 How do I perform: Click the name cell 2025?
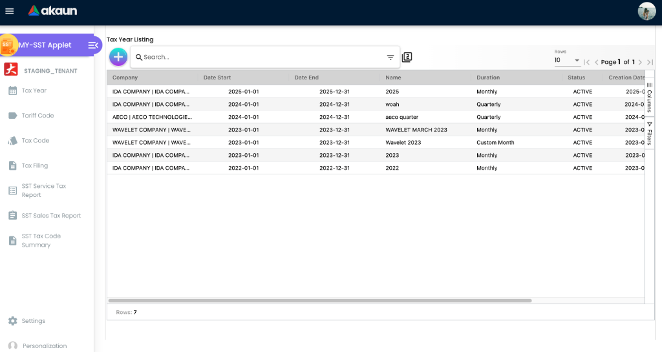[x=392, y=92]
